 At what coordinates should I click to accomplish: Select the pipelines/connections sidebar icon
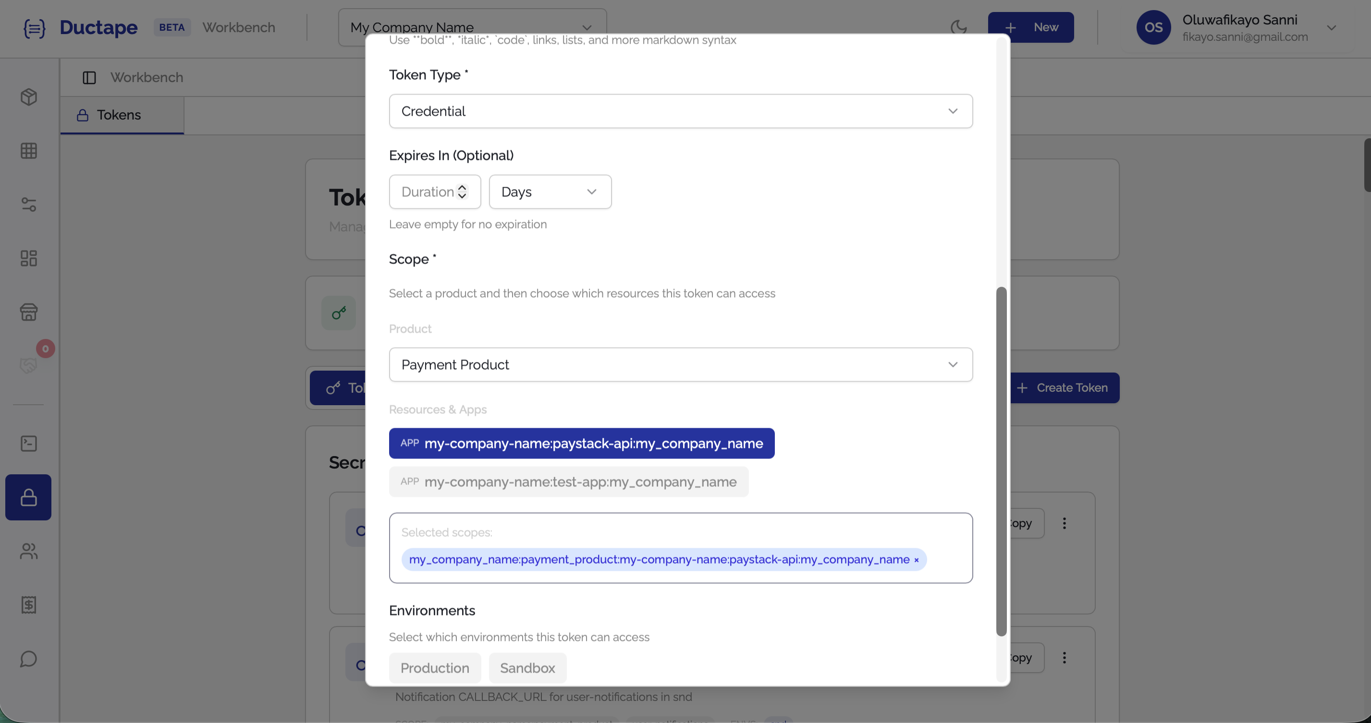tap(29, 205)
